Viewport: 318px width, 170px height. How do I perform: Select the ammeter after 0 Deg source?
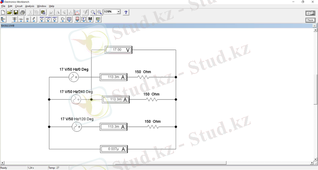(114, 77)
